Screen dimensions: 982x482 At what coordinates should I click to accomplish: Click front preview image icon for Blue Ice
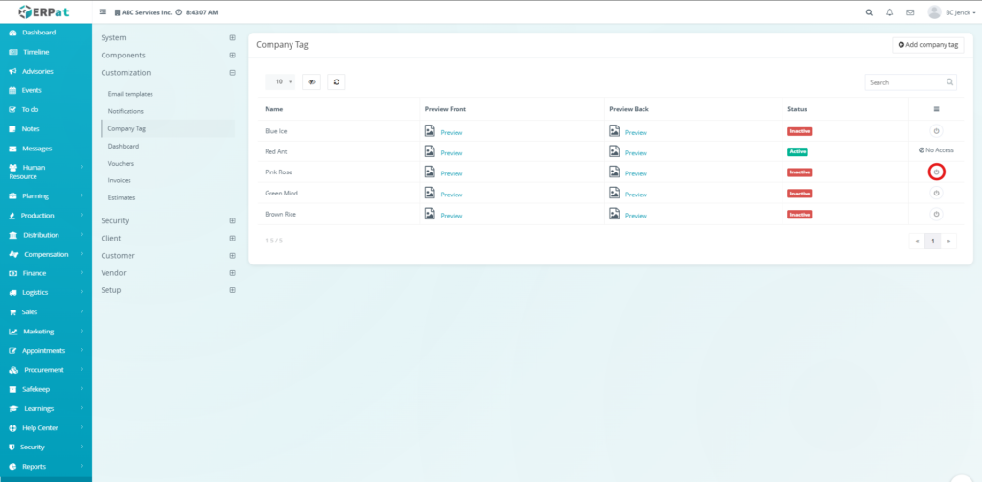click(x=430, y=131)
